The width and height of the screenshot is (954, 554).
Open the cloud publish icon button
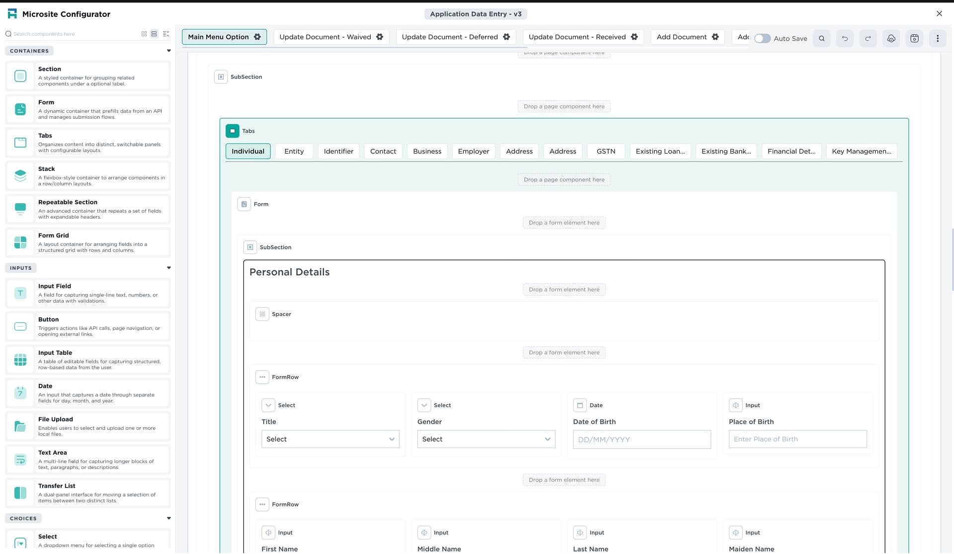pos(891,38)
